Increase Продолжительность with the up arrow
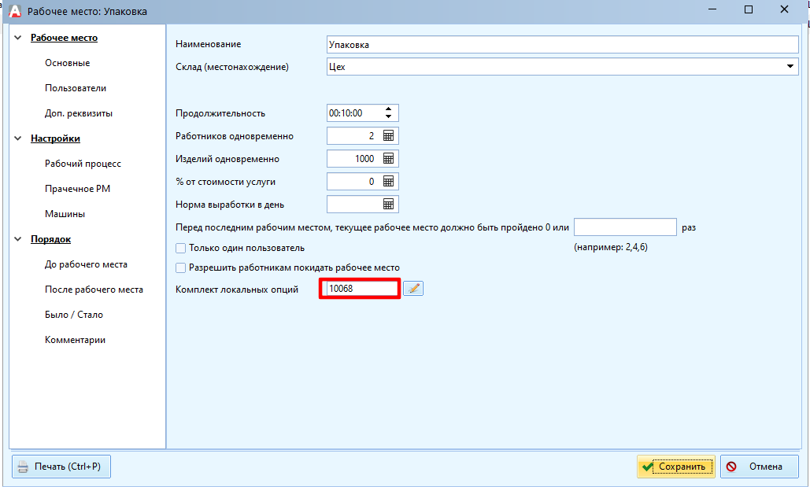810x487 pixels. tap(388, 109)
